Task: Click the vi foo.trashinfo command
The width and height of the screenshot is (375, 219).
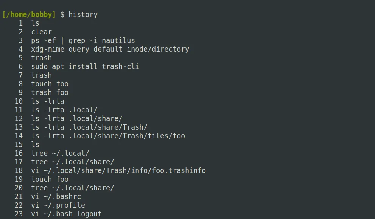Action: (x=118, y=171)
